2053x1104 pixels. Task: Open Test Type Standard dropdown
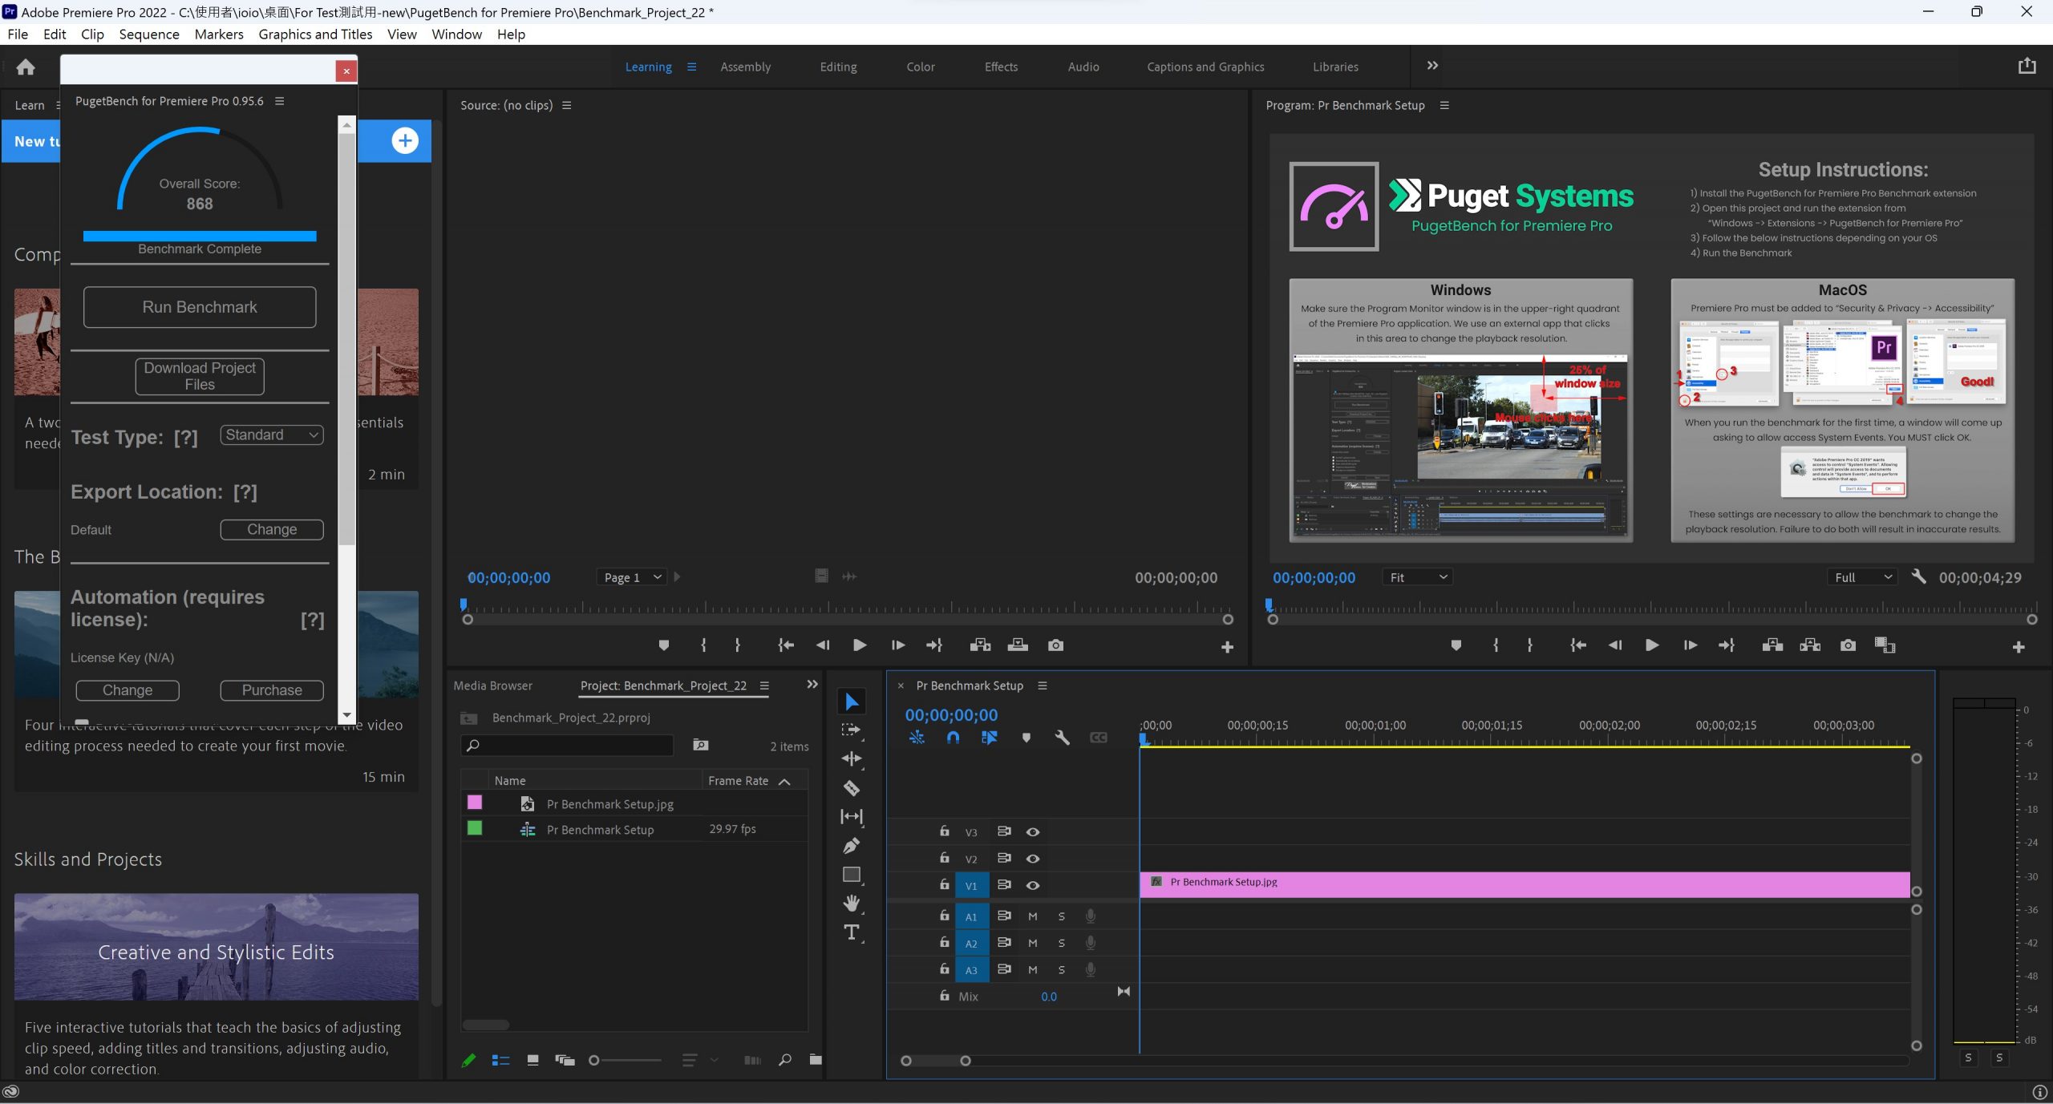[x=272, y=435]
